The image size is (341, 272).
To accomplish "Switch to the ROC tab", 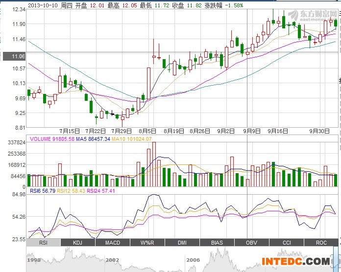I will click(321, 243).
